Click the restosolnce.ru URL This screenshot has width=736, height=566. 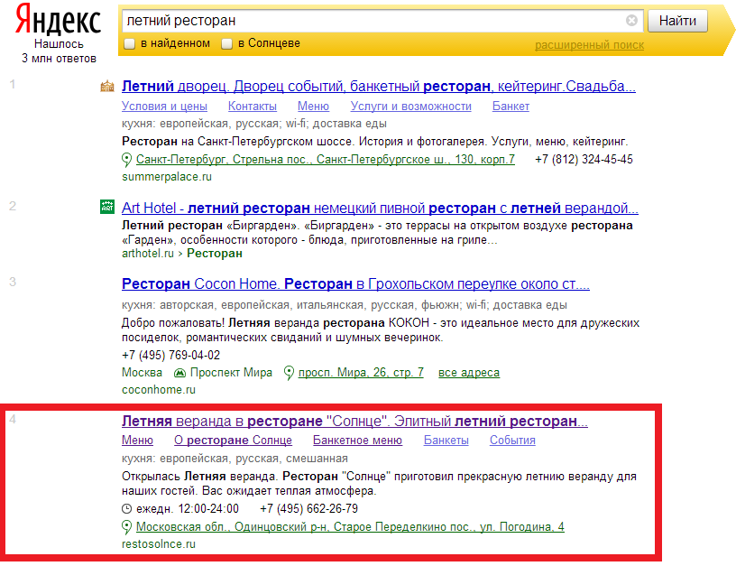(159, 544)
